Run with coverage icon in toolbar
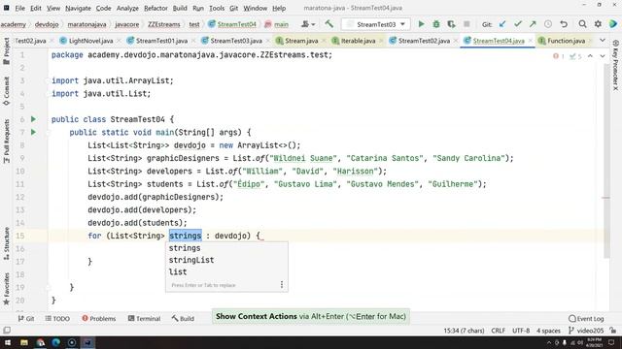This screenshot has height=349, width=622. (x=451, y=24)
